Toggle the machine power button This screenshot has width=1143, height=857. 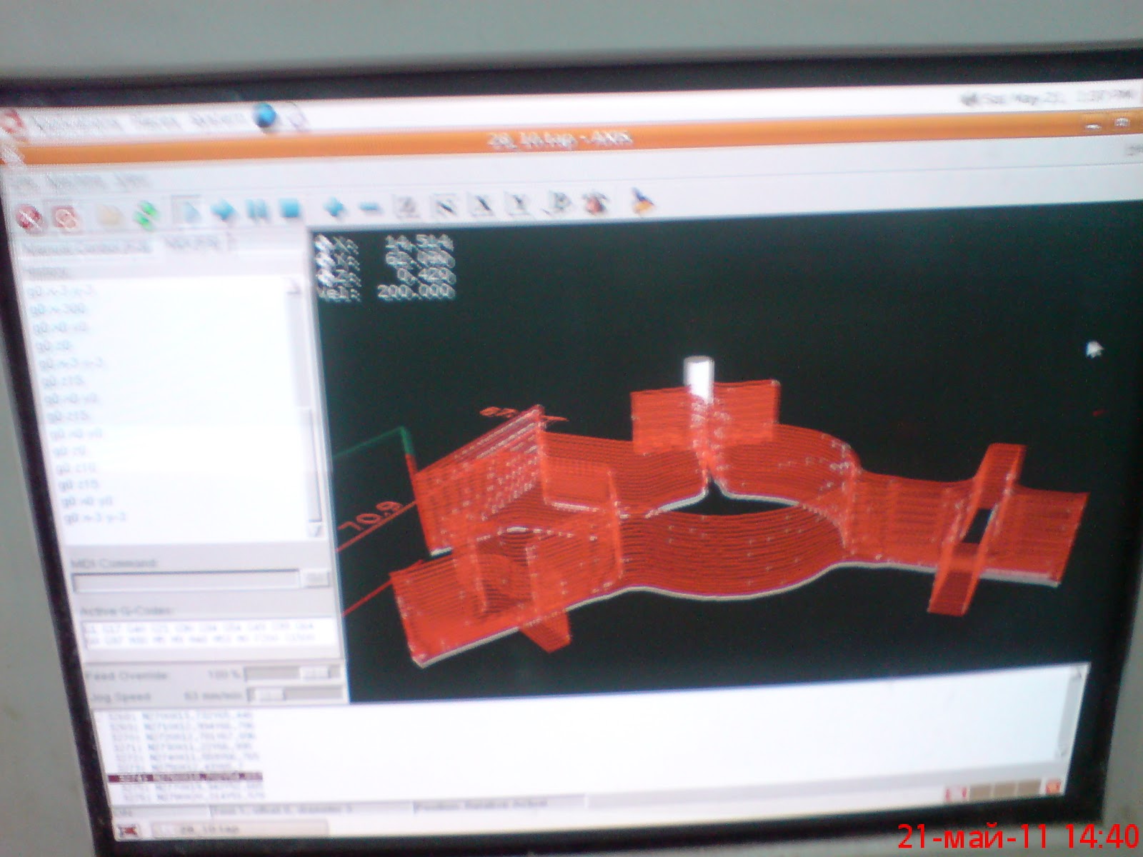pyautogui.click(x=66, y=218)
